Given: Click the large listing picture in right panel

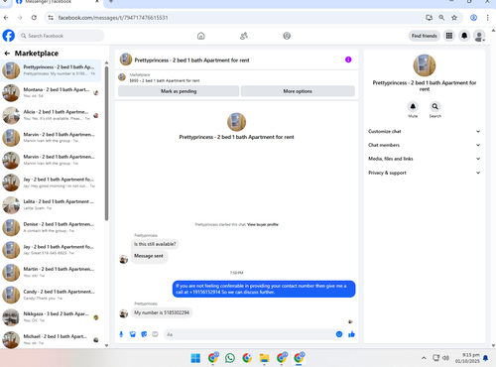Looking at the screenshot, I should (x=425, y=65).
